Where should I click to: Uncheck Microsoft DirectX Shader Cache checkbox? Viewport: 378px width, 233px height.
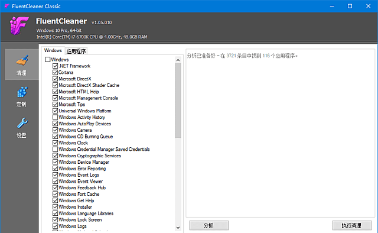point(55,85)
